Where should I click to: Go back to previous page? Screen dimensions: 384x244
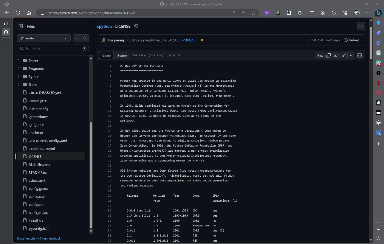point(7,13)
